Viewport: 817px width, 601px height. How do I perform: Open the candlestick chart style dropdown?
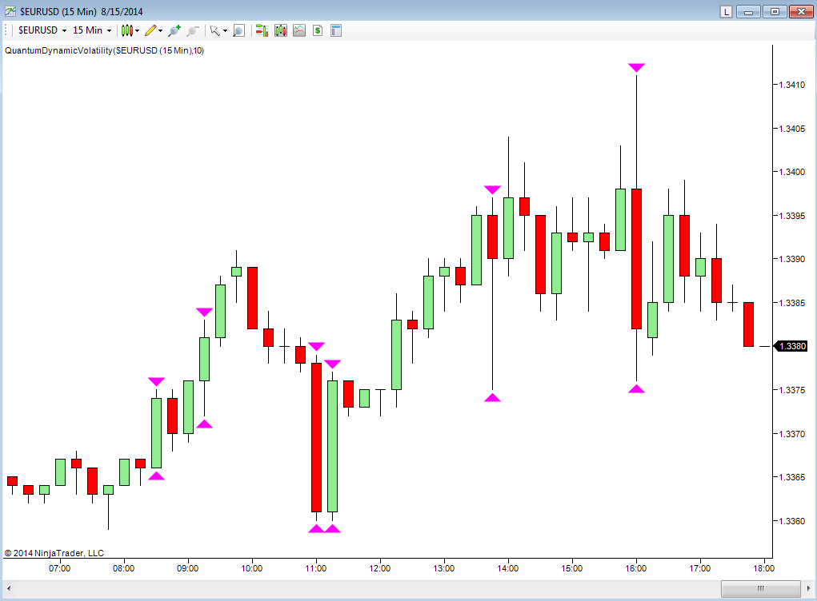130,30
